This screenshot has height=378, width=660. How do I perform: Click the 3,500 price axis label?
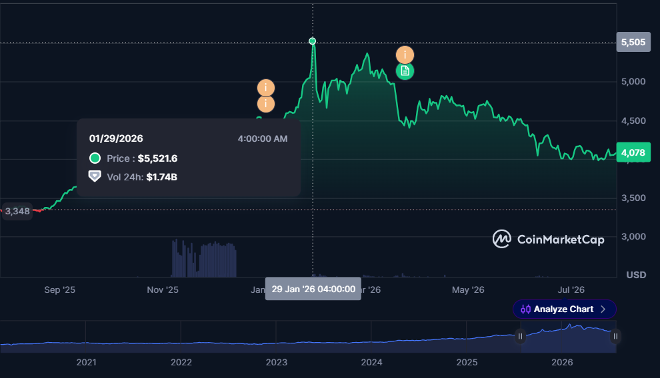tap(633, 198)
